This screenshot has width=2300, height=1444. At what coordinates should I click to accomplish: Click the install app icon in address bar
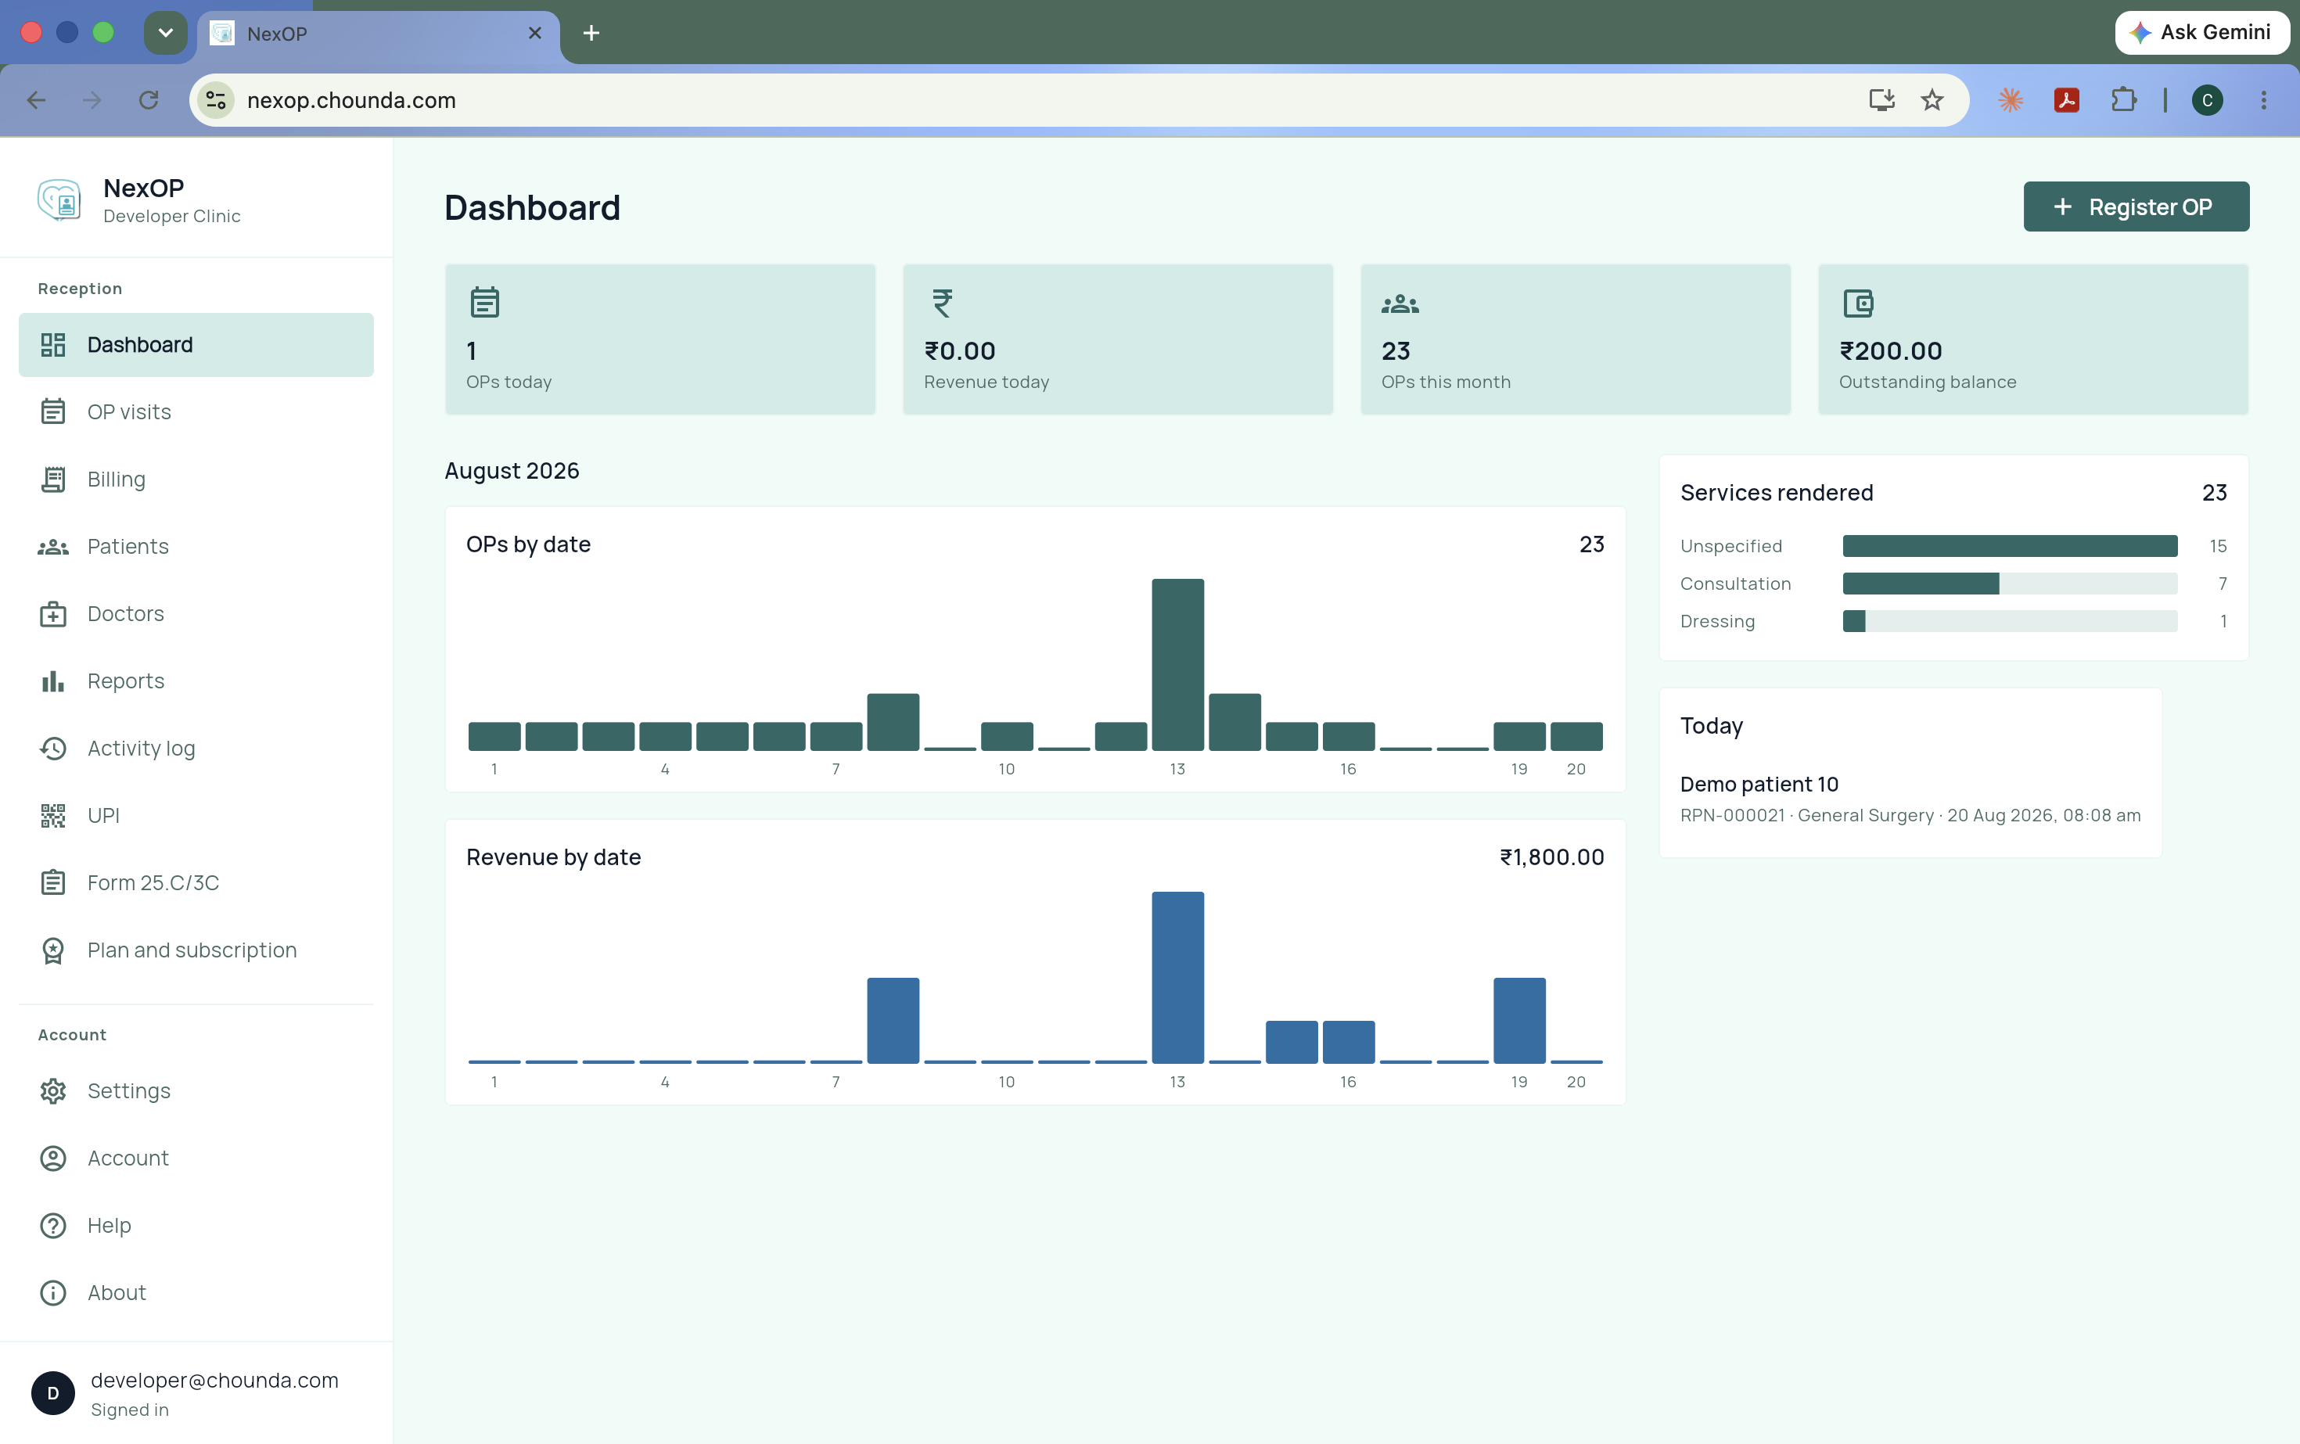[x=1881, y=100]
